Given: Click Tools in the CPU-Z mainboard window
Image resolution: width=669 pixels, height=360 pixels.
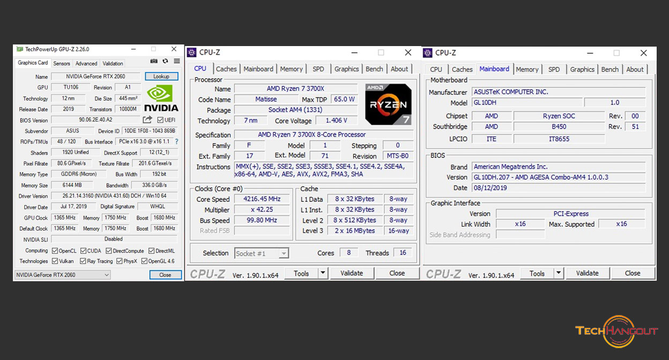Looking at the screenshot, I should [537, 273].
